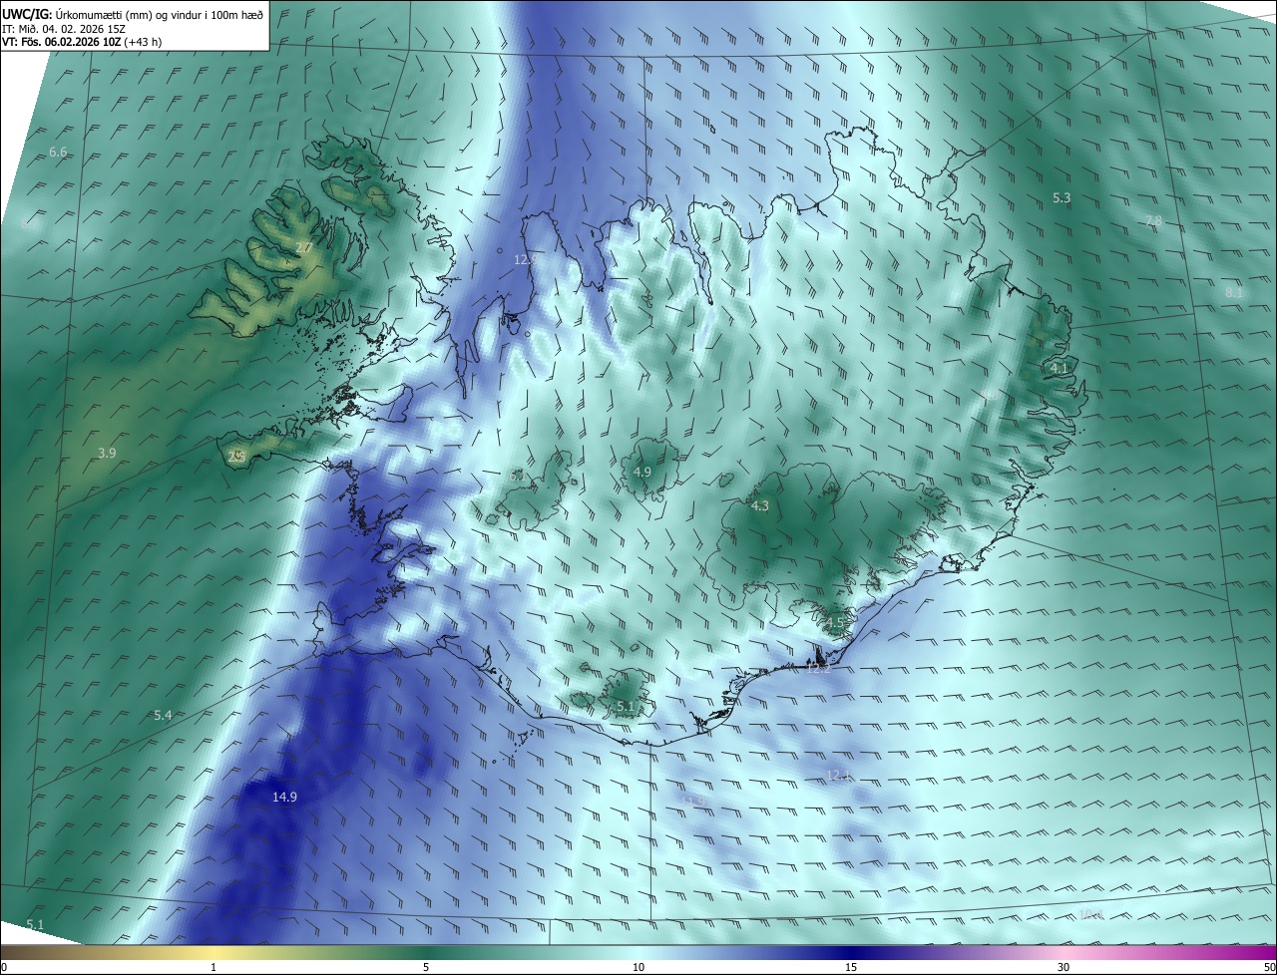Screen dimensions: 1277x975
Task: Click the 14.9 precipitation value southwest of Iceland
Action: [x=284, y=797]
